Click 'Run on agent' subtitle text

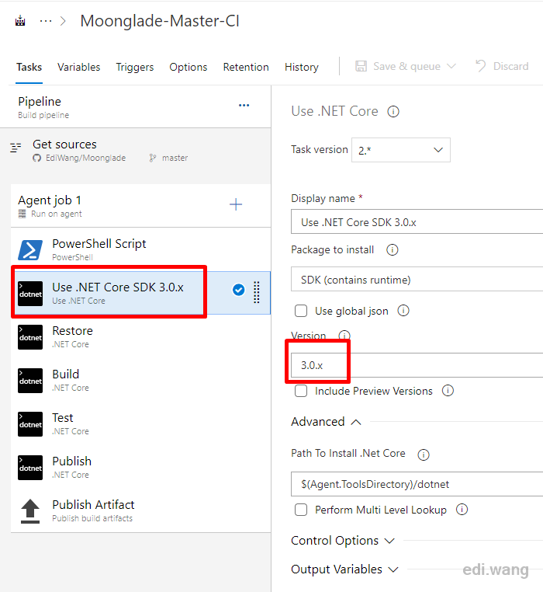(56, 214)
